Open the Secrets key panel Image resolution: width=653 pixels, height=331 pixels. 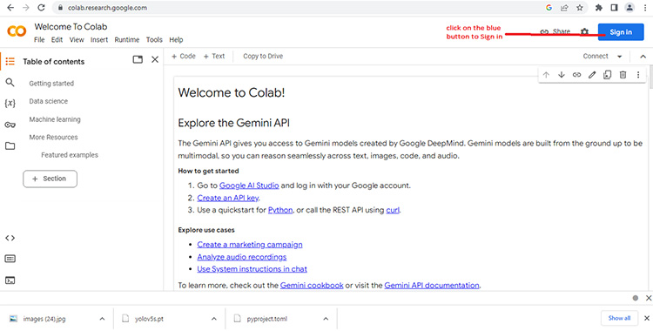10,125
